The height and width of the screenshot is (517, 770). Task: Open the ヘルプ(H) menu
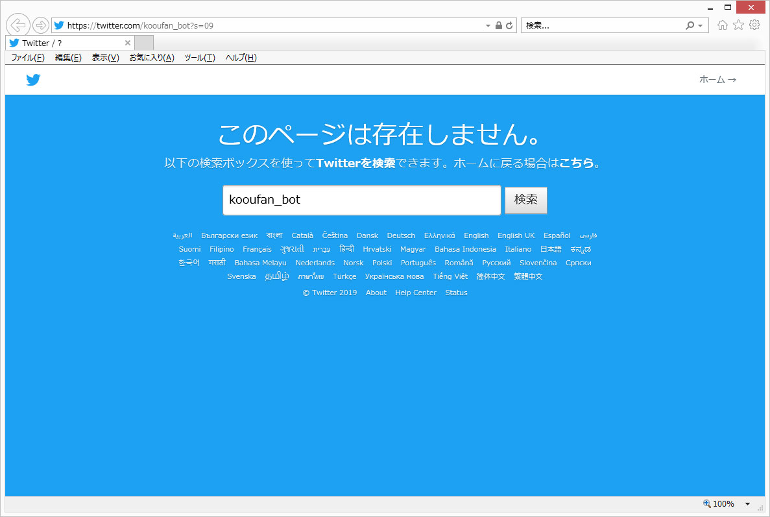coord(241,58)
